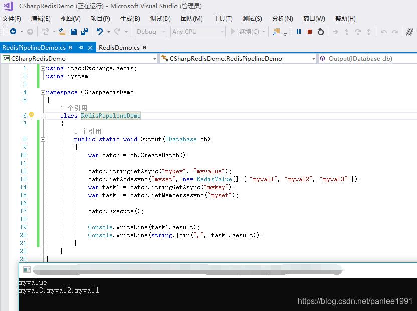Image resolution: width=417 pixels, height=311 pixels.
Task: Pause debugging with Break All icon
Action: (299, 32)
